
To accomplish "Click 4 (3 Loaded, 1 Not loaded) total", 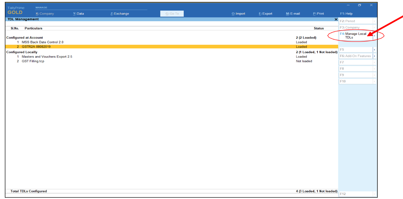I will [317, 191].
